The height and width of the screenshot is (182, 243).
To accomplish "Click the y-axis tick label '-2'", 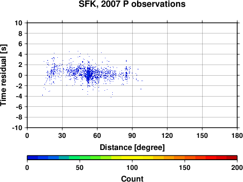I will pos(19,86).
